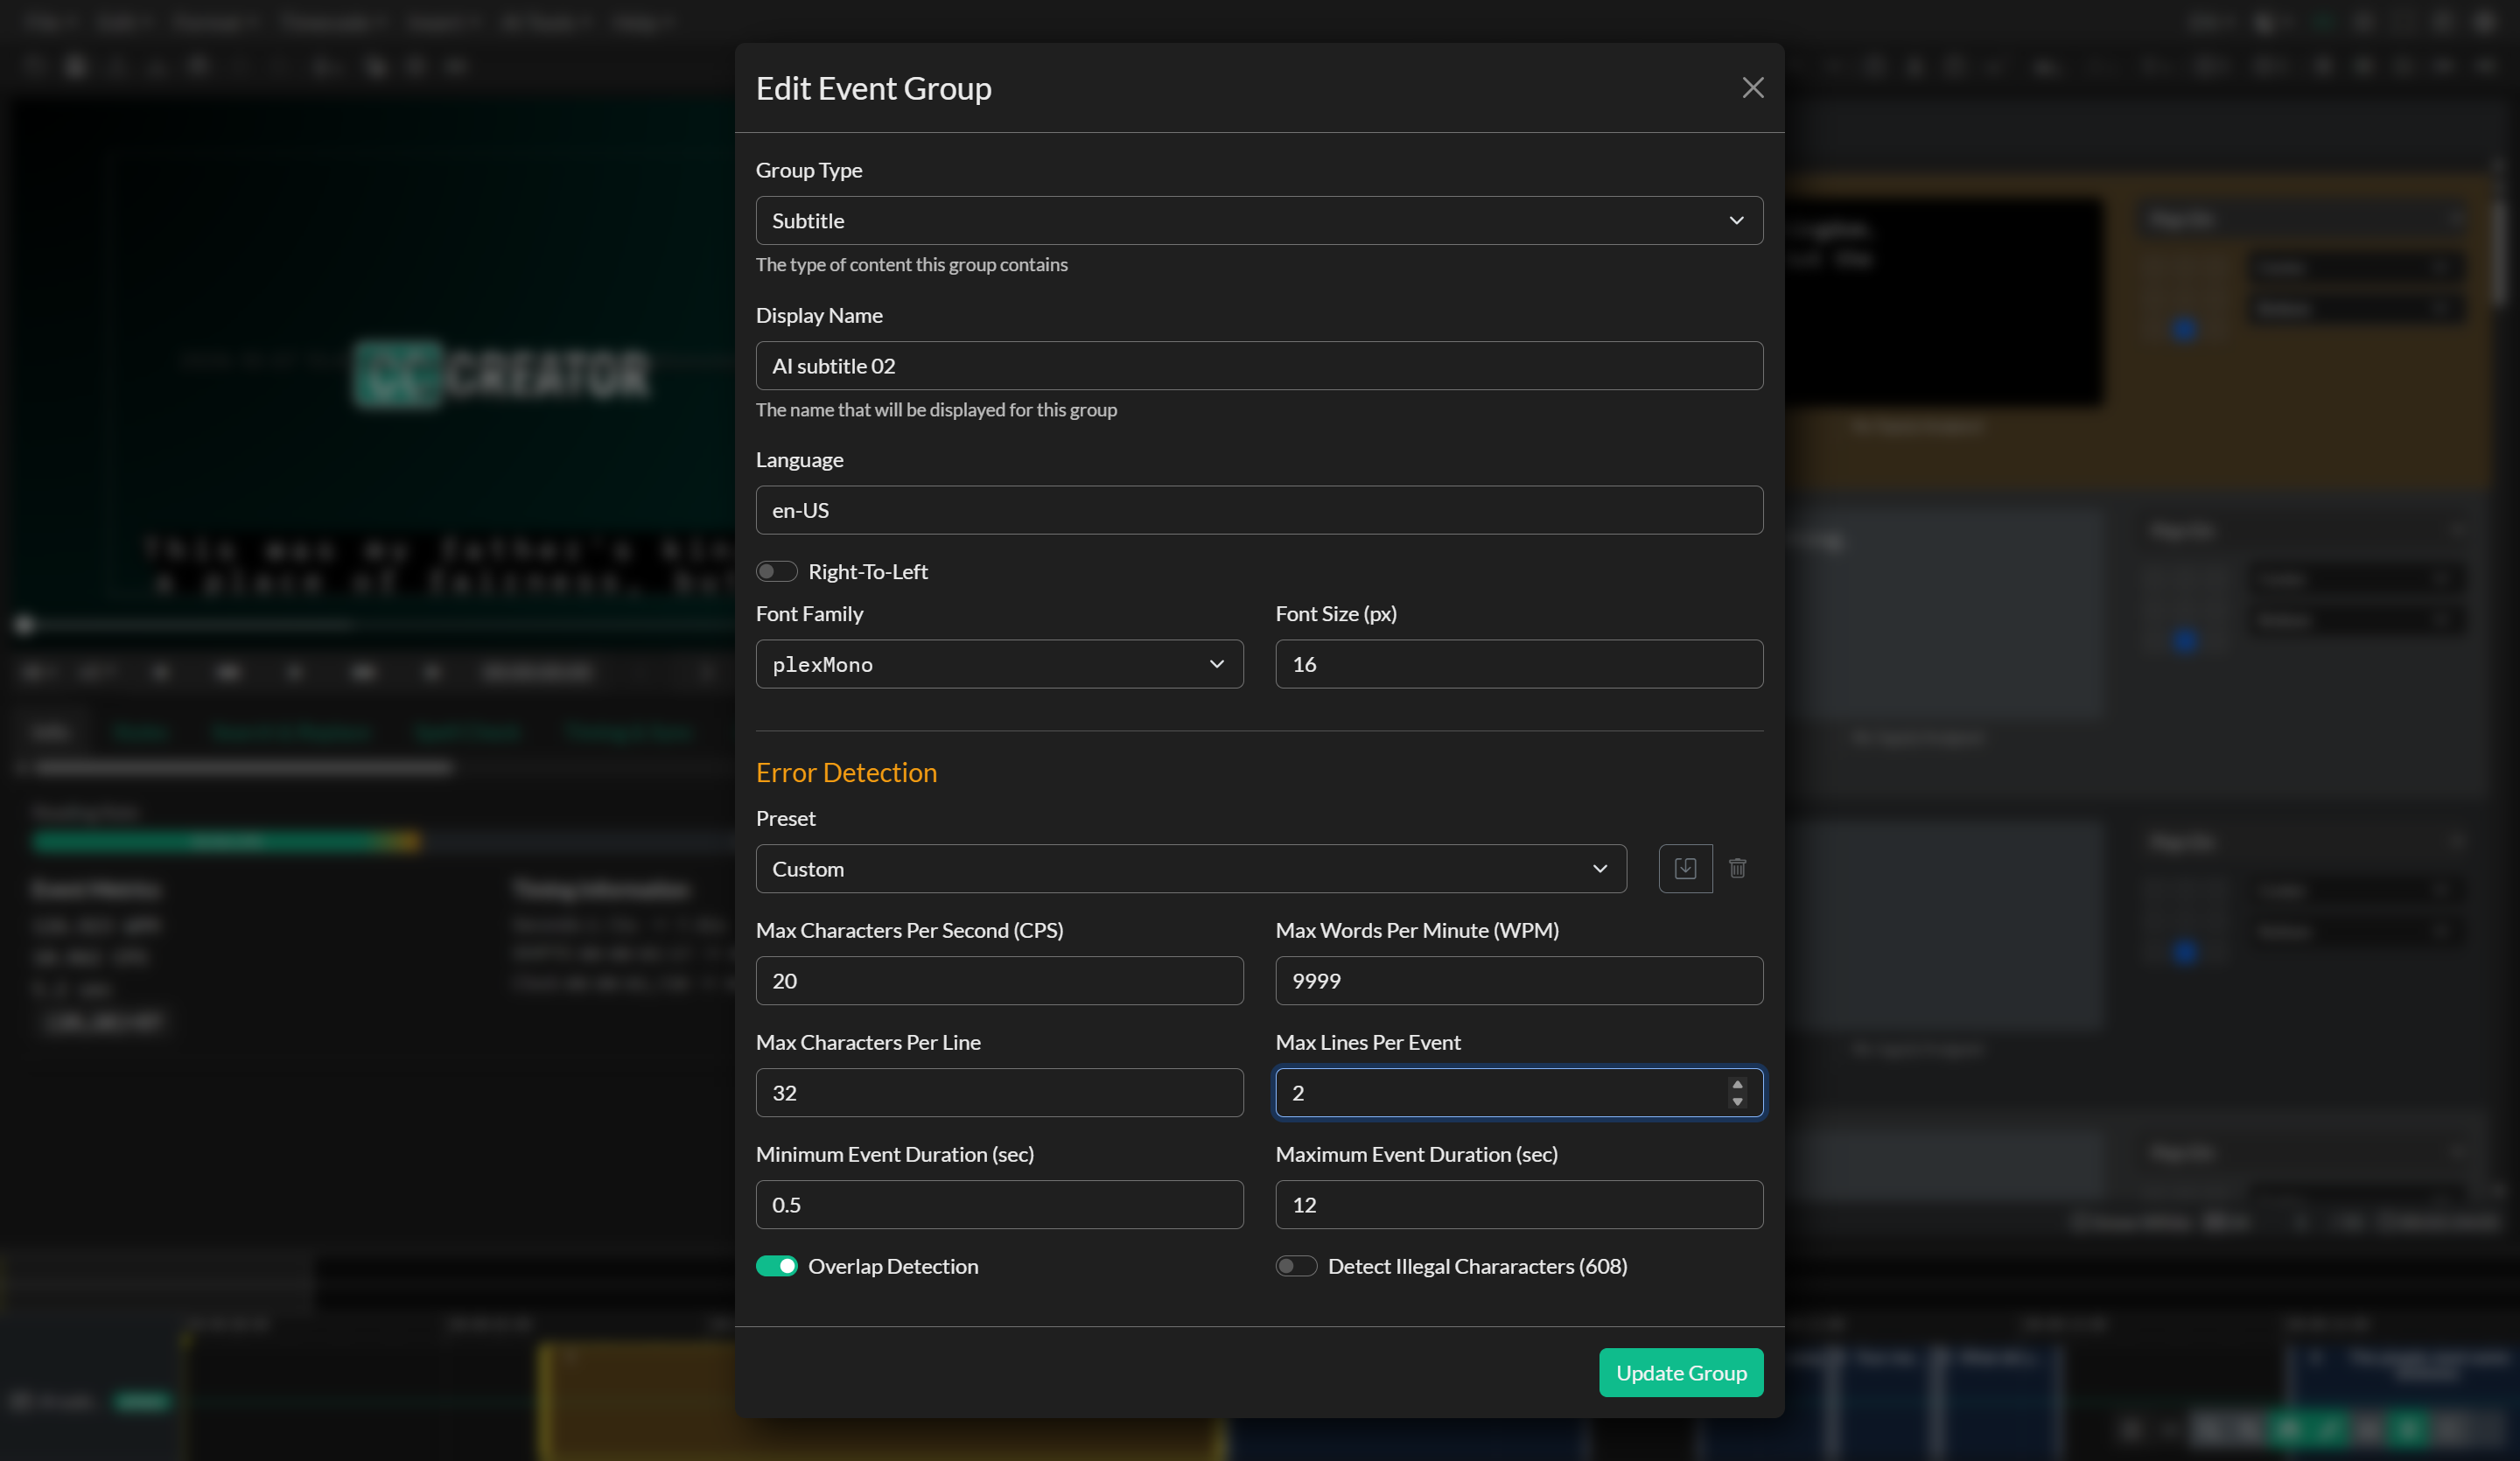Click the Font Size input field
This screenshot has width=2520, height=1461.
[1518, 664]
